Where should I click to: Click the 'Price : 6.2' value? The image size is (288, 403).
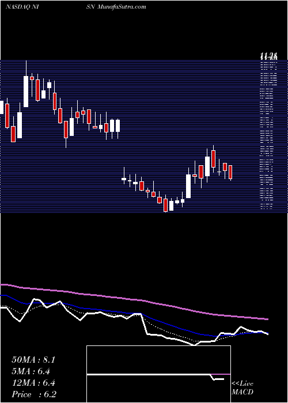pyautogui.click(x=34, y=394)
